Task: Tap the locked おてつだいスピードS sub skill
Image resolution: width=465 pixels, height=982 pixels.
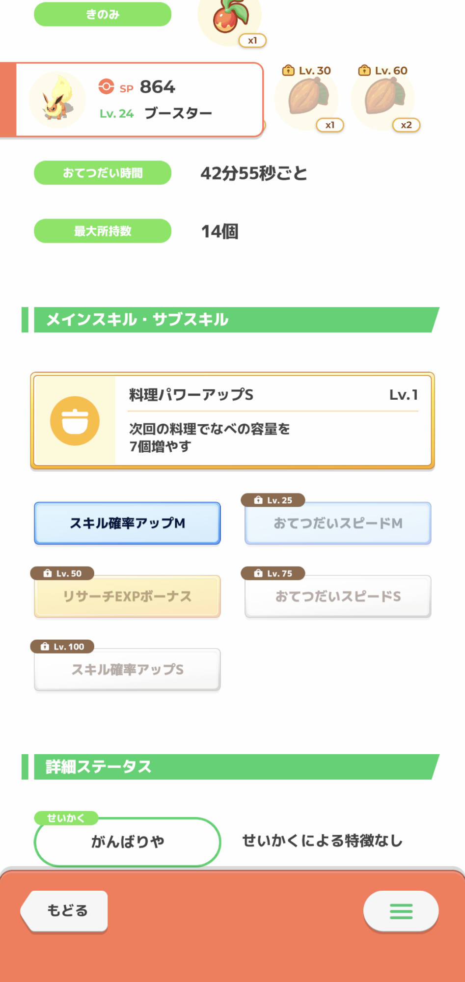Action: [x=338, y=597]
